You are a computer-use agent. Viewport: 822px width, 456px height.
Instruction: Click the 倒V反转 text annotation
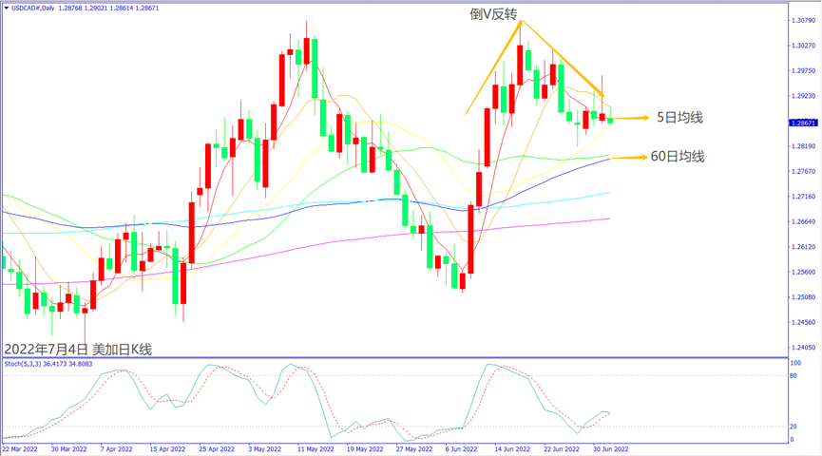tap(493, 15)
